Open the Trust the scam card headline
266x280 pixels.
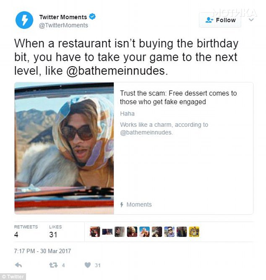click(x=178, y=98)
